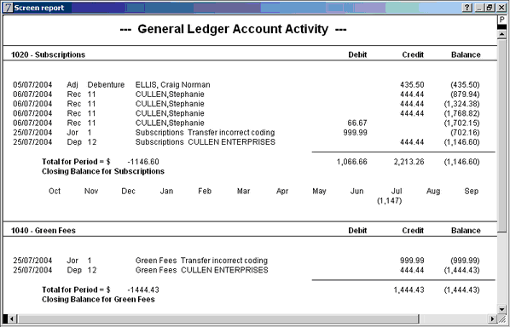Click the -1444.43 period total
The image size is (510, 327).
click(143, 290)
